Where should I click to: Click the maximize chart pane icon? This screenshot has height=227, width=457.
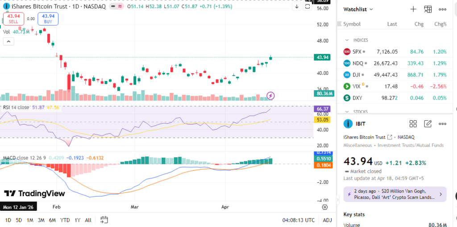(307, 7)
